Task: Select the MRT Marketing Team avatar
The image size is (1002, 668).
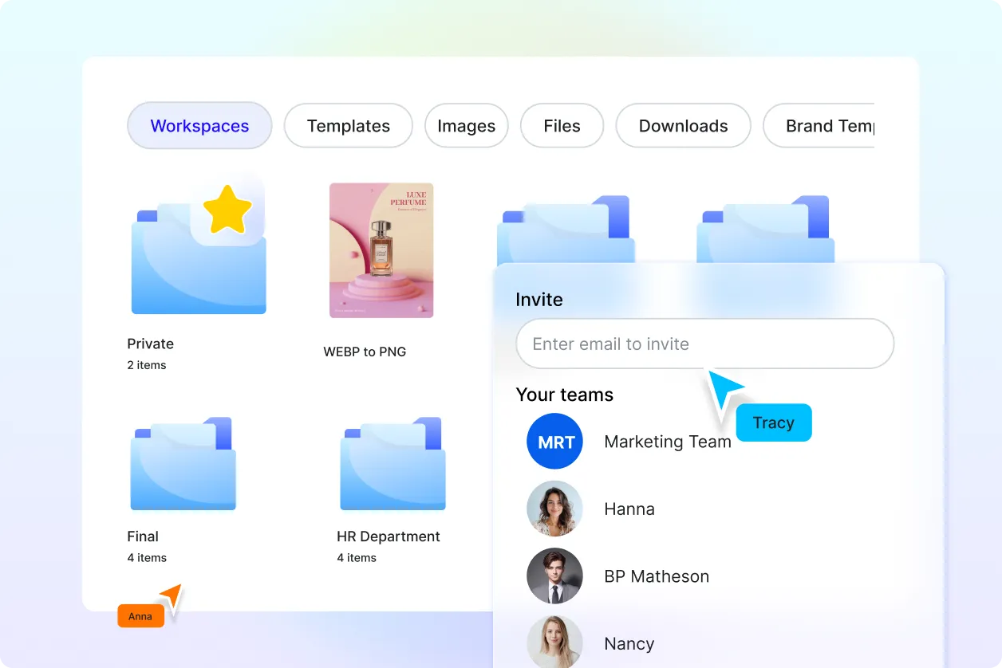Action: tap(555, 442)
